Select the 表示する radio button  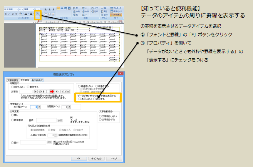coord(94,99)
